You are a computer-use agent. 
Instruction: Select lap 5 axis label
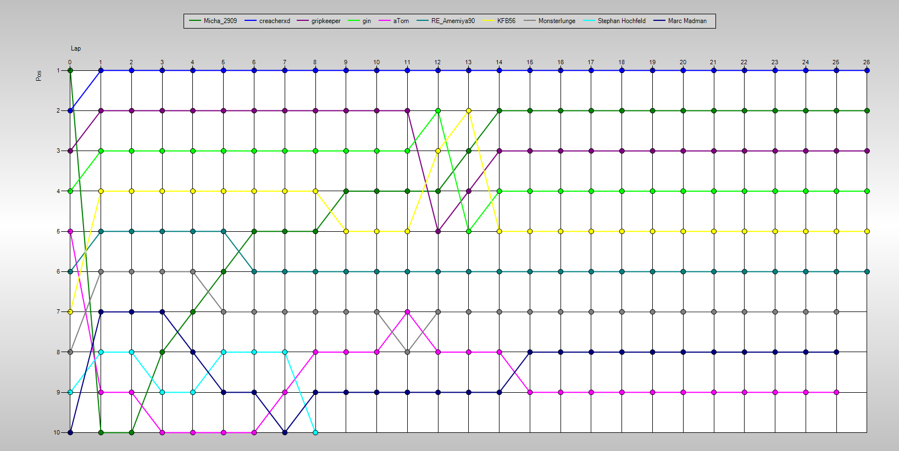tap(223, 62)
